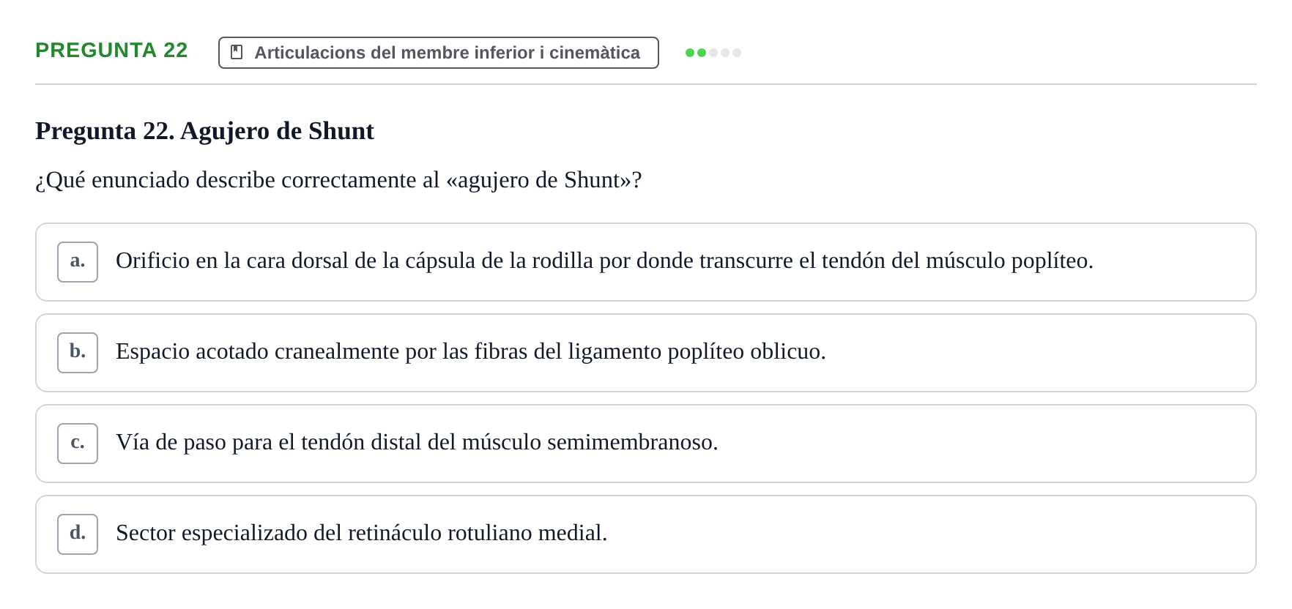Choose the option about the ligamento poplíteo oblicuo
This screenshot has height=609, width=1292.
pyautogui.click(x=645, y=353)
